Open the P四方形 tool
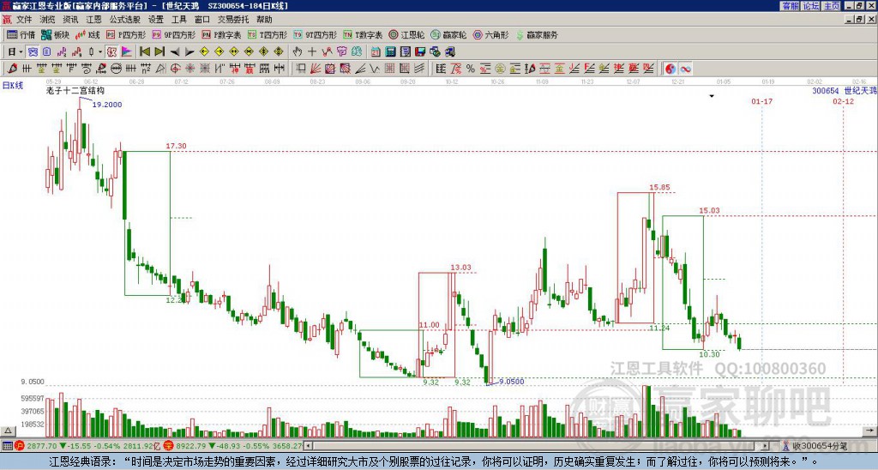The image size is (878, 470). click(126, 34)
